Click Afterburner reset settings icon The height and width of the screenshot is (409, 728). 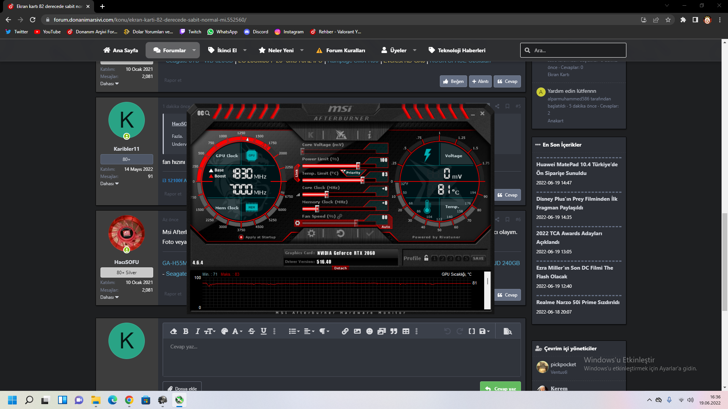(340, 234)
